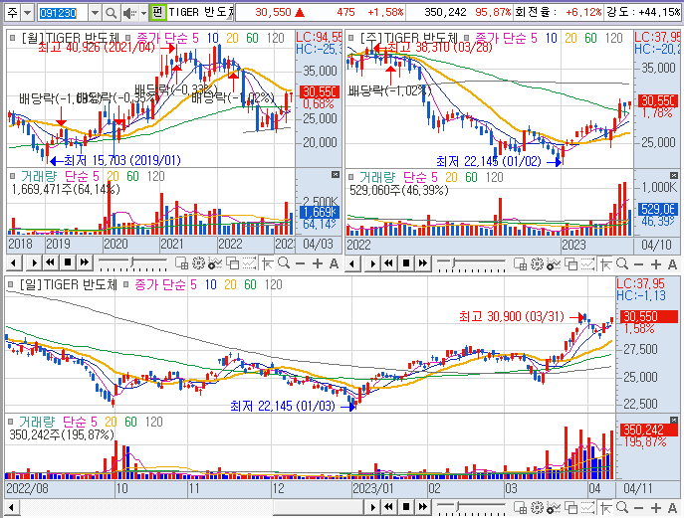This screenshot has height=518, width=684.
Task: Click magnifier zoom tool on weekly chart
Action: coord(622,263)
